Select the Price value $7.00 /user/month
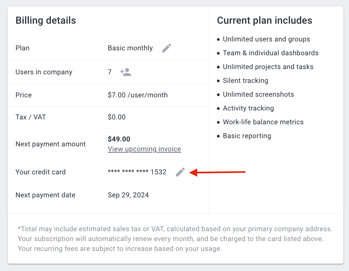 (x=138, y=95)
